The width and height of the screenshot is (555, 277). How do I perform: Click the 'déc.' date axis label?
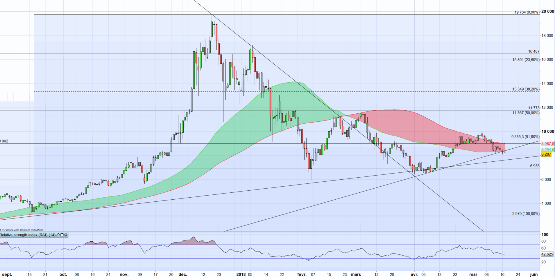(183, 274)
